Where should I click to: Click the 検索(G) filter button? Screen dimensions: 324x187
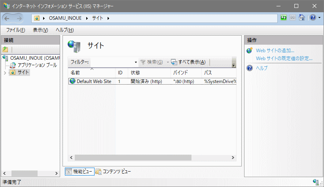(x=152, y=62)
